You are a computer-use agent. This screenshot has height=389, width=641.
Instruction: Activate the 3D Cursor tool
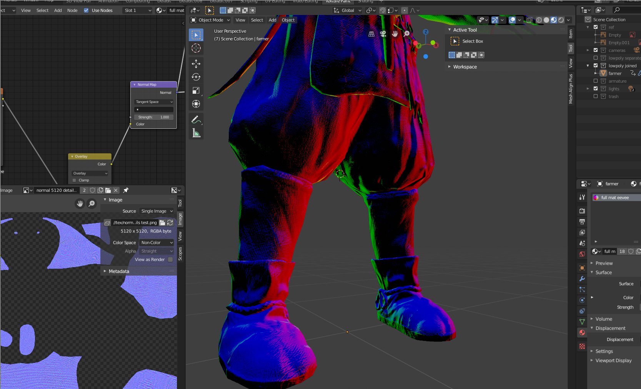[x=196, y=48]
